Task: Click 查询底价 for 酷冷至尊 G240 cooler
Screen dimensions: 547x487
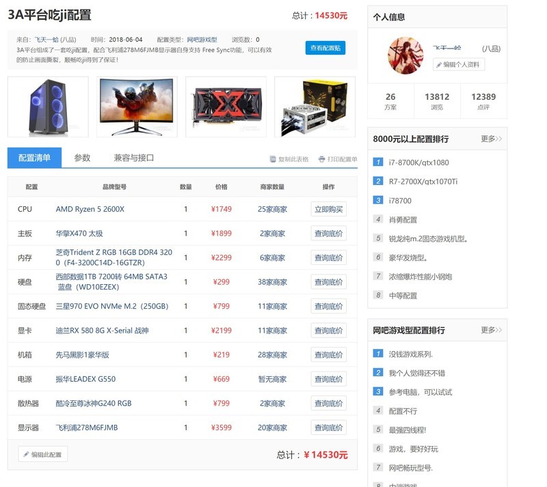Action: (329, 404)
